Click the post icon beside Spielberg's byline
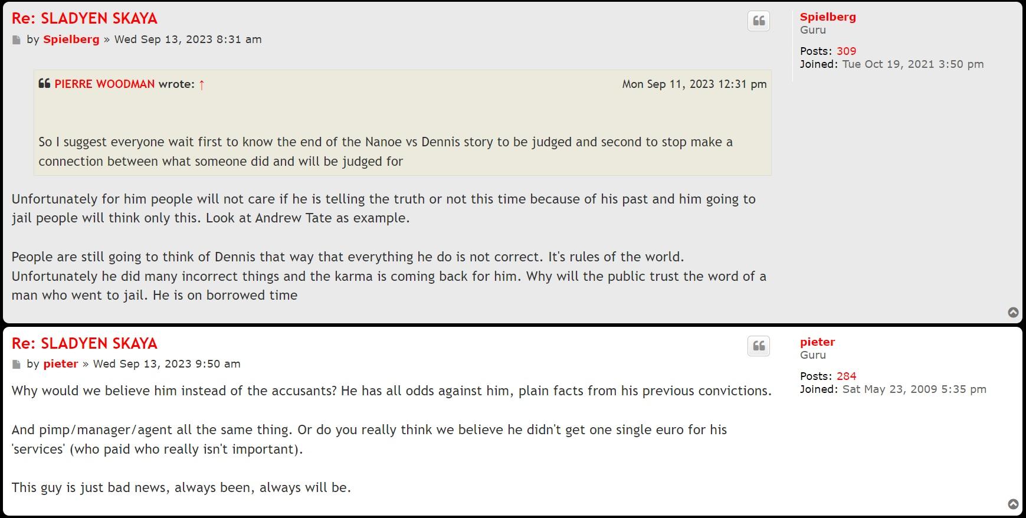1026x518 pixels. (17, 40)
